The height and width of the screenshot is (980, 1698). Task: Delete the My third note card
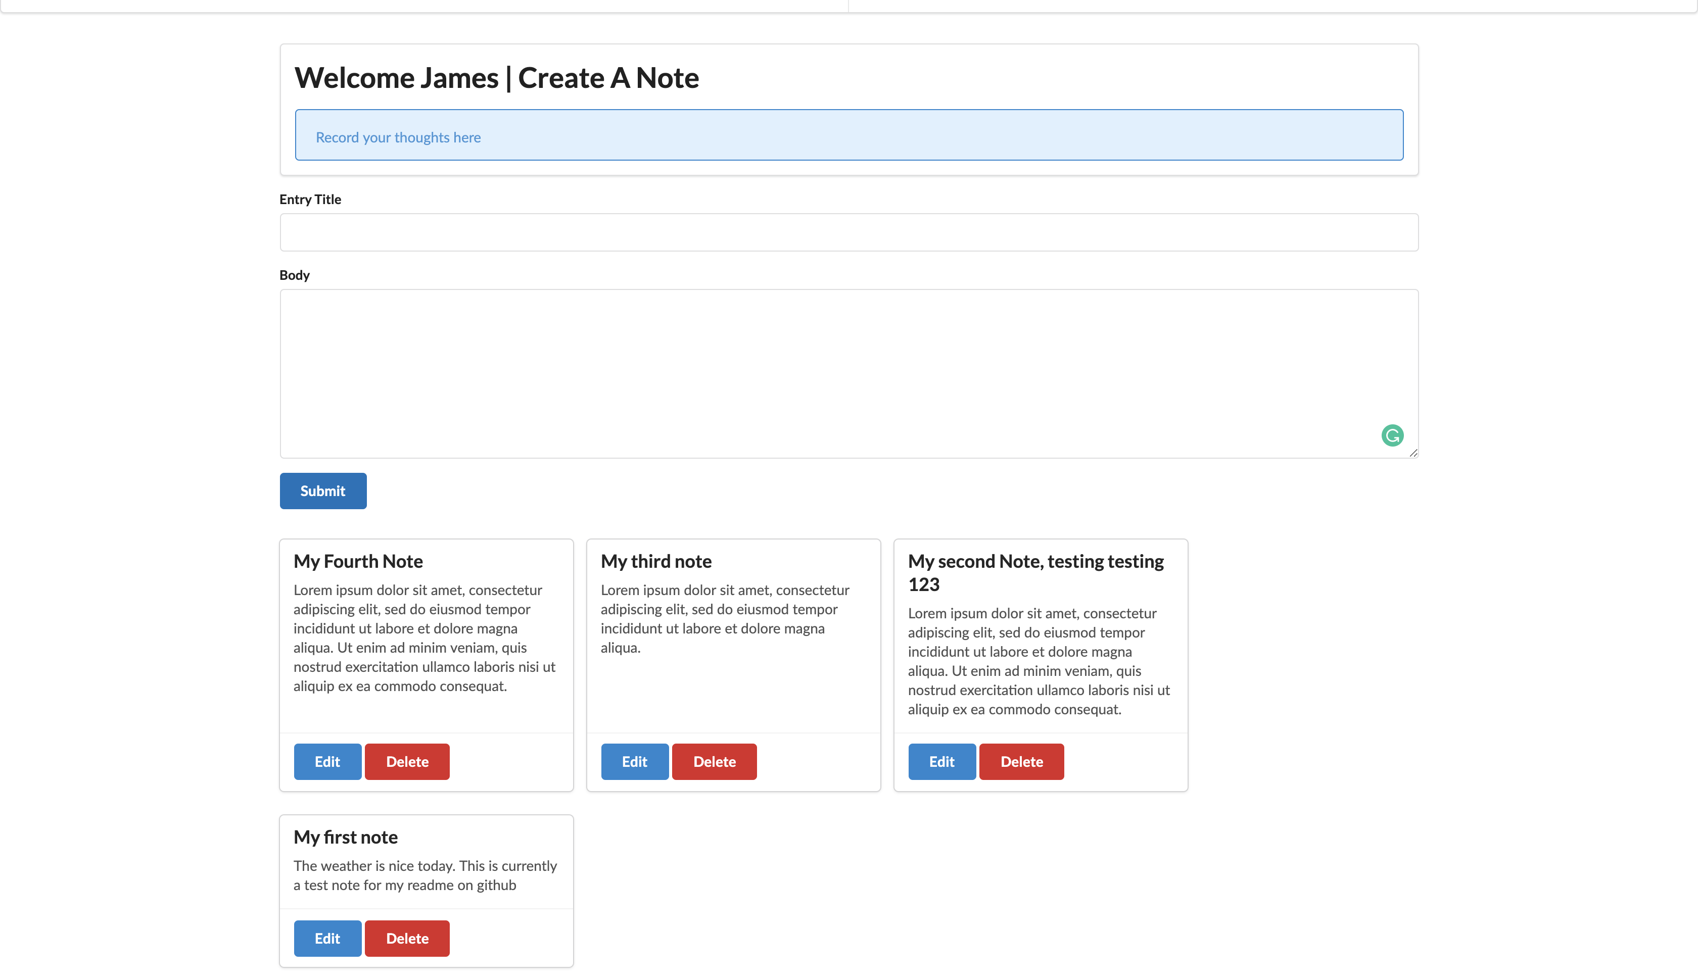click(x=714, y=761)
